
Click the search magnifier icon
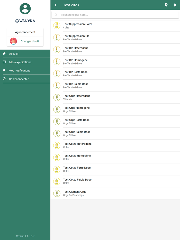pyautogui.click(x=56, y=15)
